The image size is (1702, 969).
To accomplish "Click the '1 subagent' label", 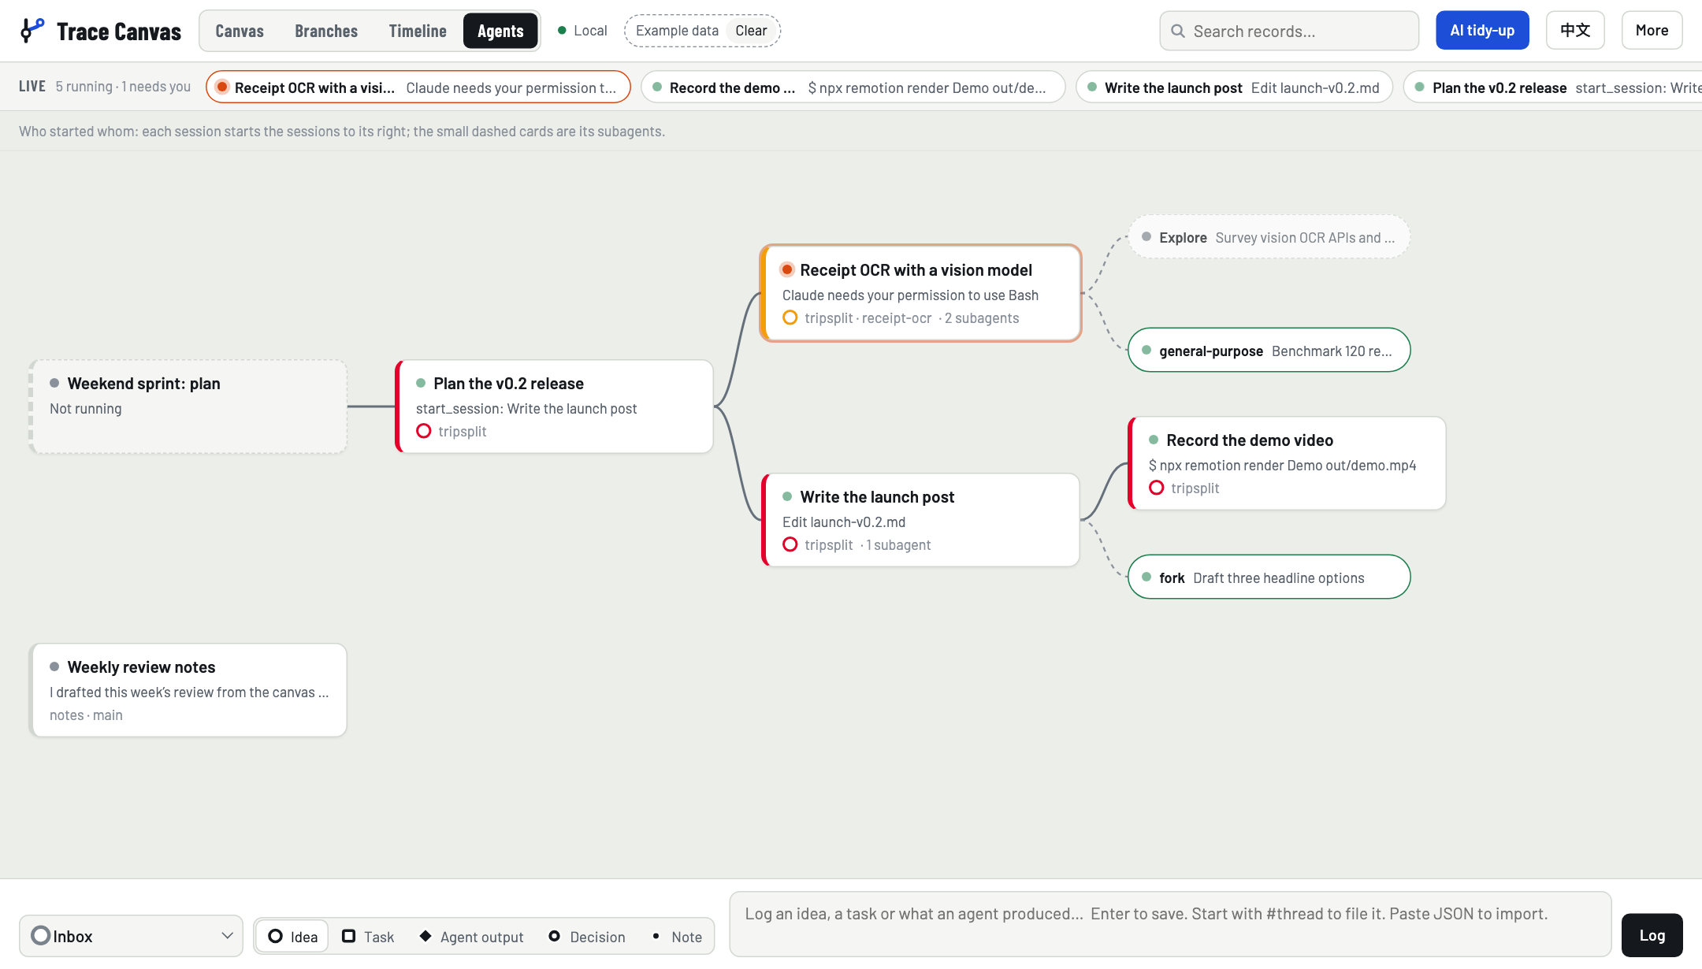I will pos(898,544).
